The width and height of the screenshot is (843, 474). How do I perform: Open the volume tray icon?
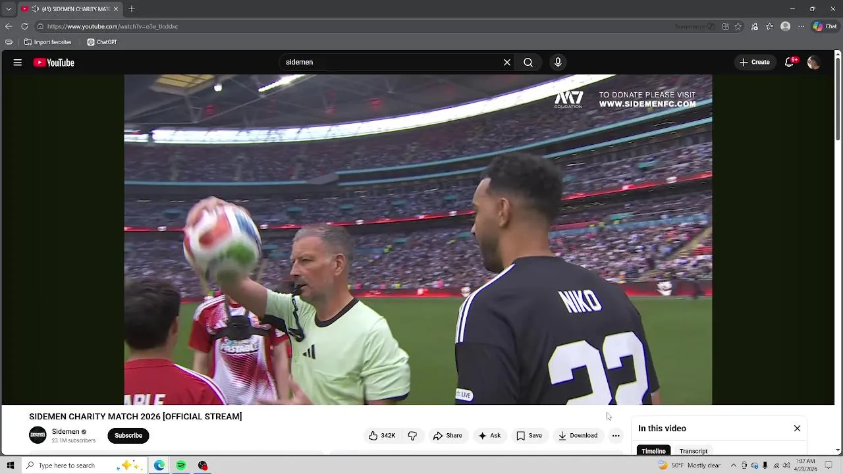pos(786,465)
